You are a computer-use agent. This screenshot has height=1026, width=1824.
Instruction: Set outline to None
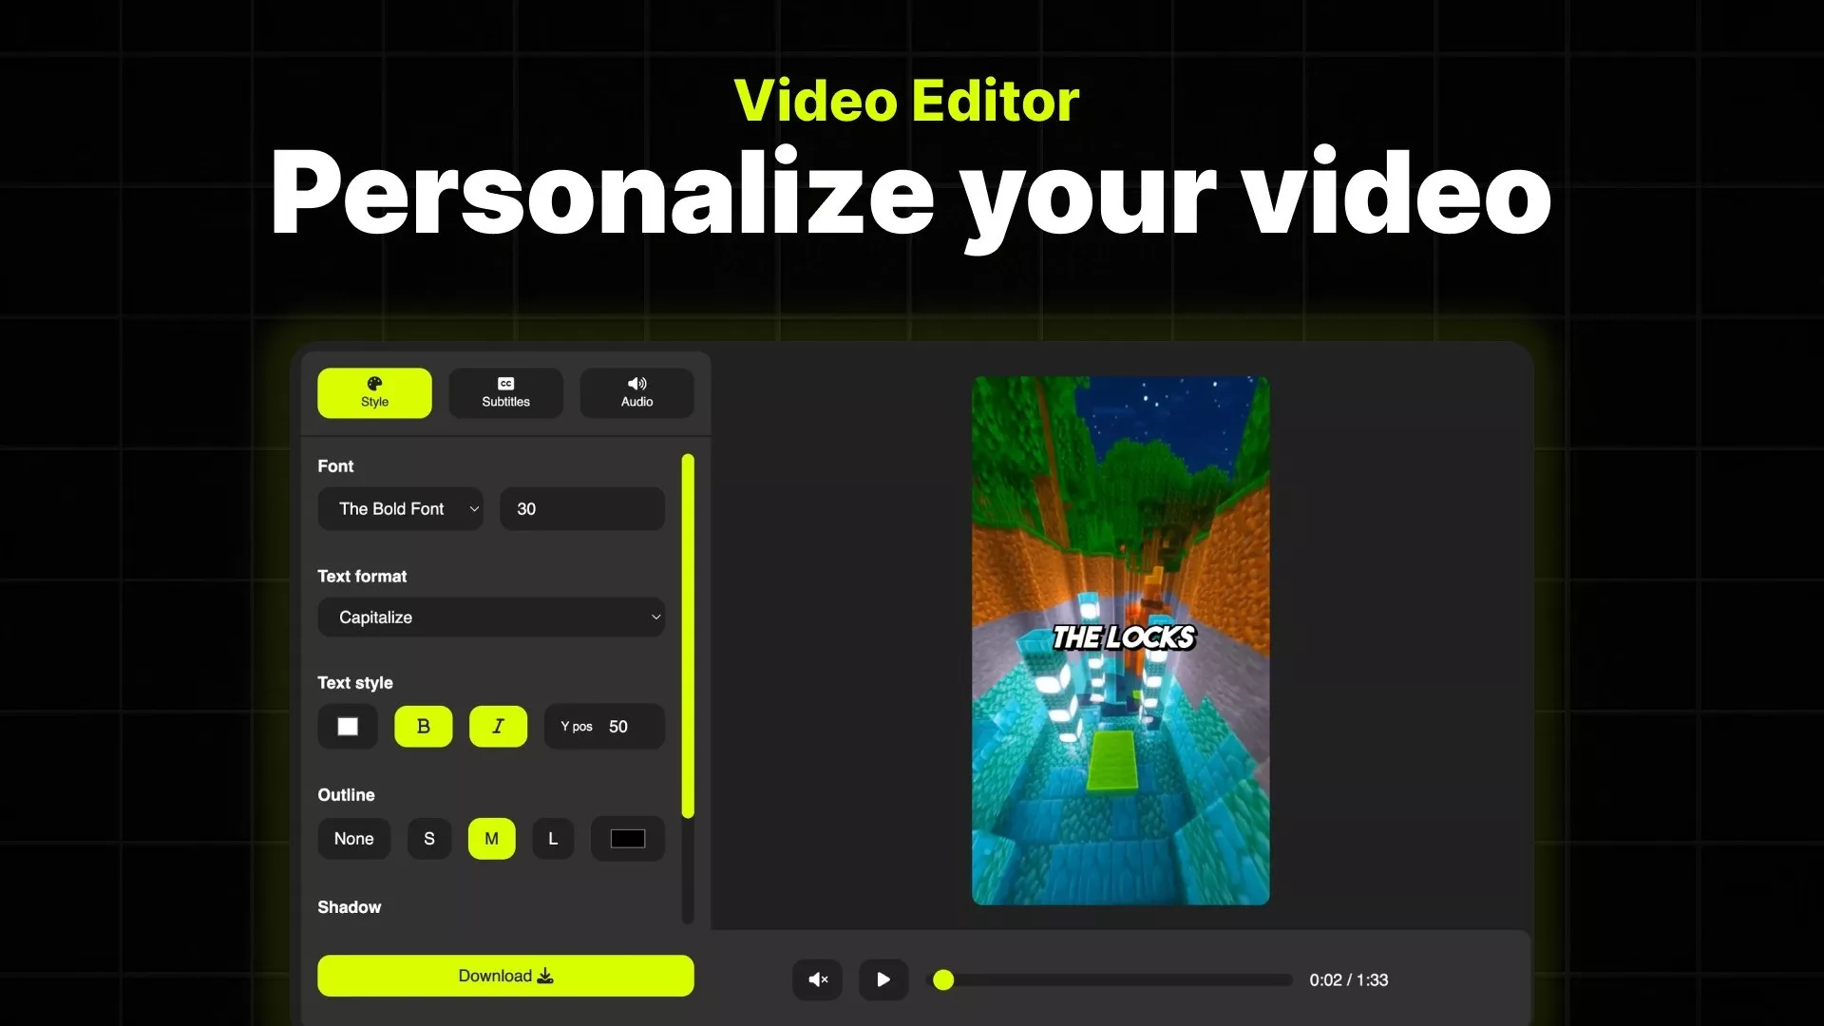pyautogui.click(x=353, y=839)
